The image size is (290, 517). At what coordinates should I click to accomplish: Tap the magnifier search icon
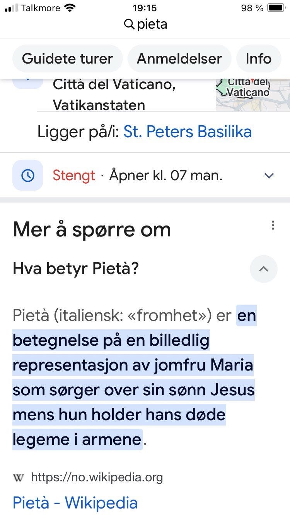click(129, 24)
